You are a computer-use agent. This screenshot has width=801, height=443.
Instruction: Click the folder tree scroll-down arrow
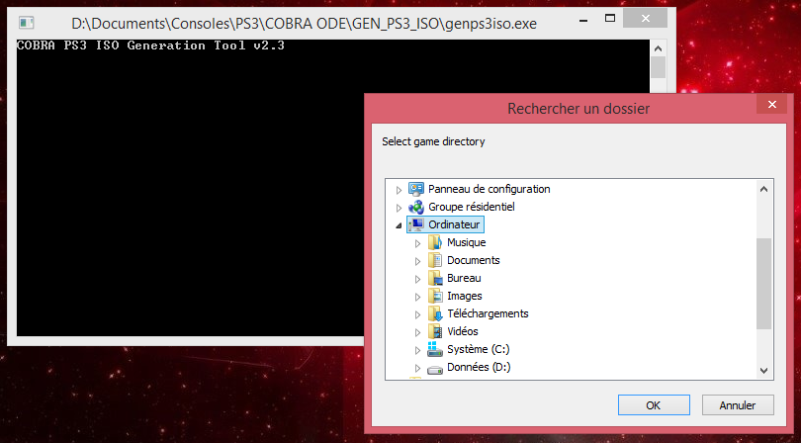[x=763, y=371]
